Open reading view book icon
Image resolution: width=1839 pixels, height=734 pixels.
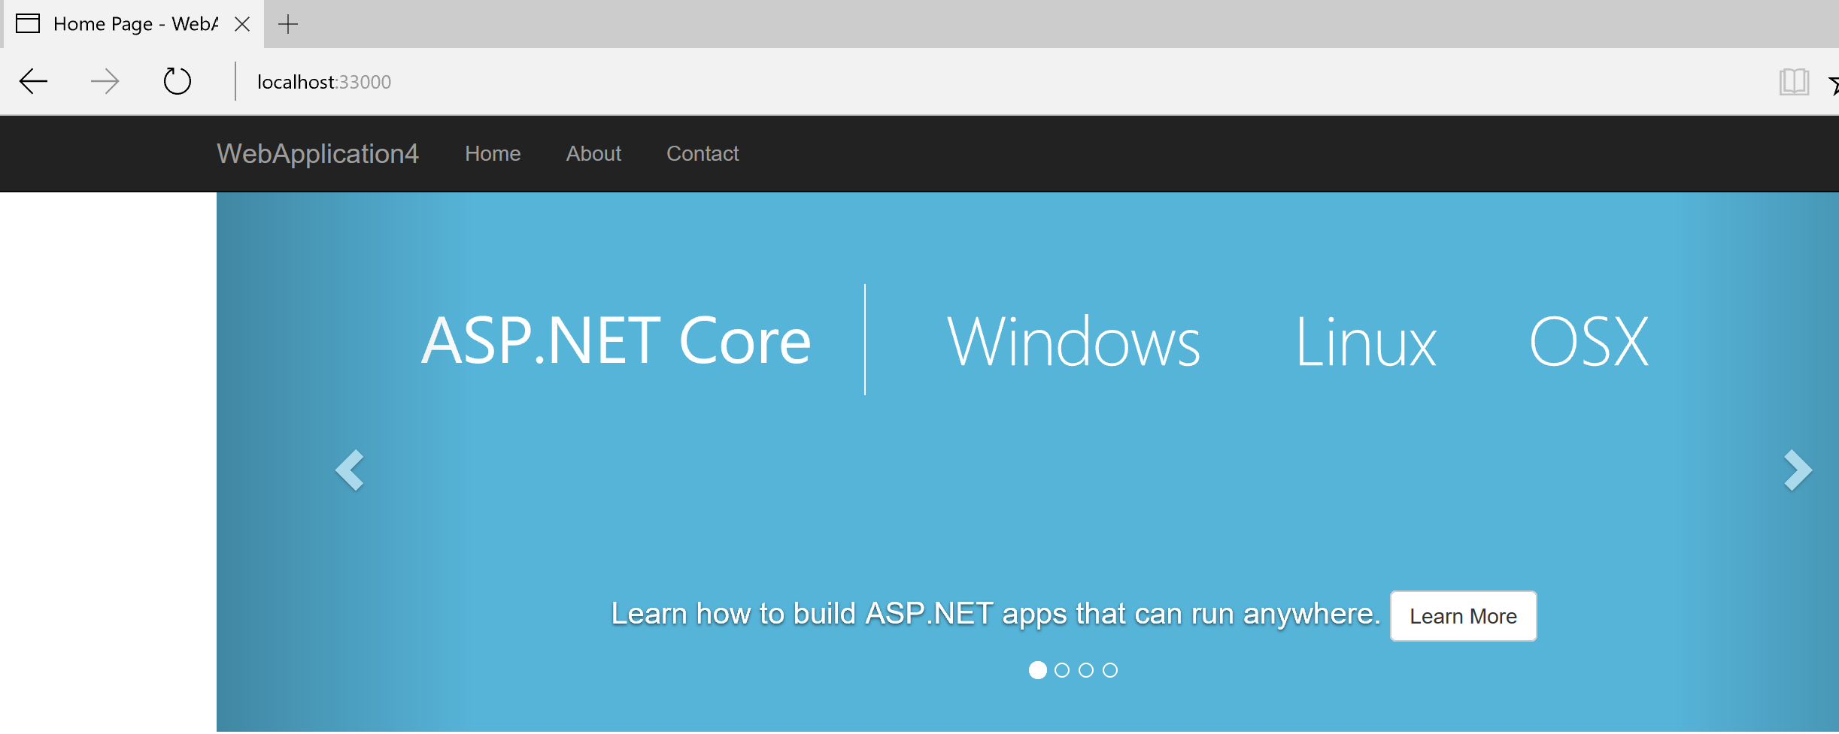point(1794,82)
